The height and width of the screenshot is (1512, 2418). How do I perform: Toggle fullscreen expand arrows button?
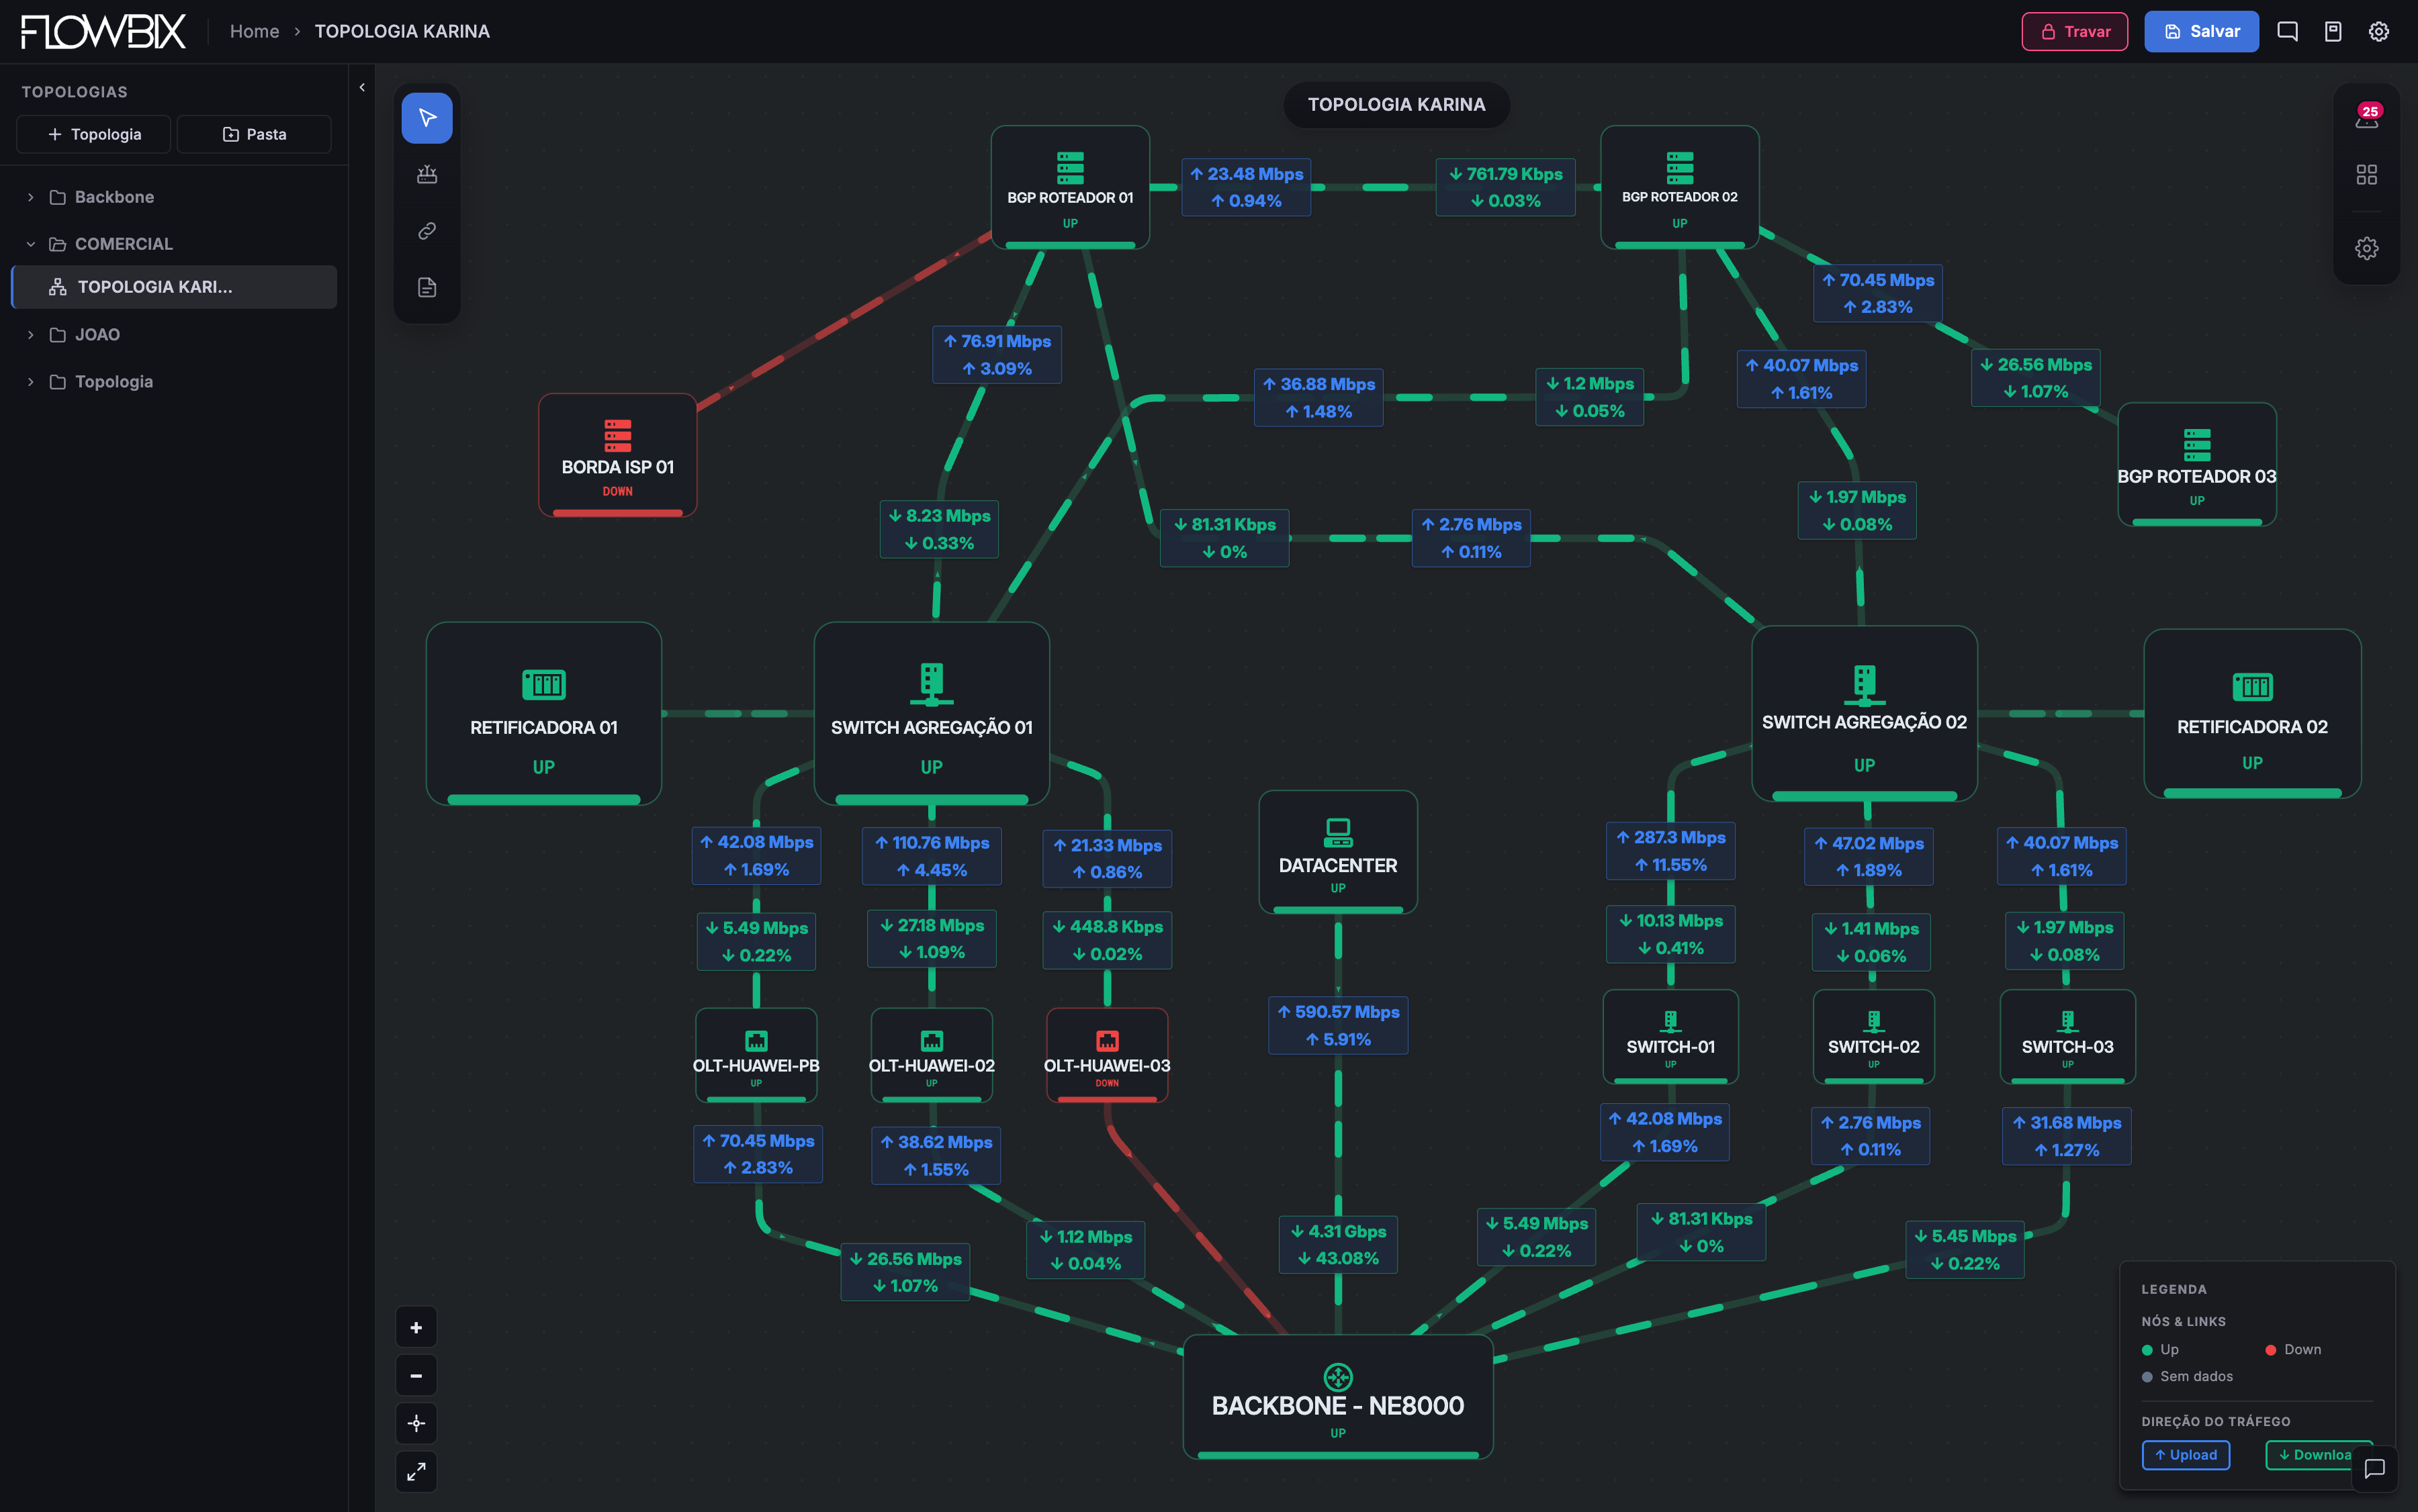416,1471
